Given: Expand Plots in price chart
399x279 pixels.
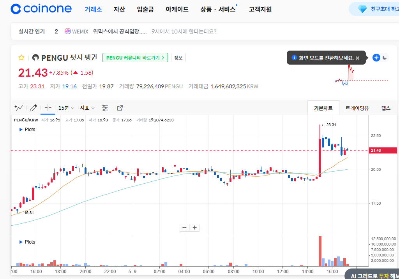Looking at the screenshot, I should click(27, 130).
